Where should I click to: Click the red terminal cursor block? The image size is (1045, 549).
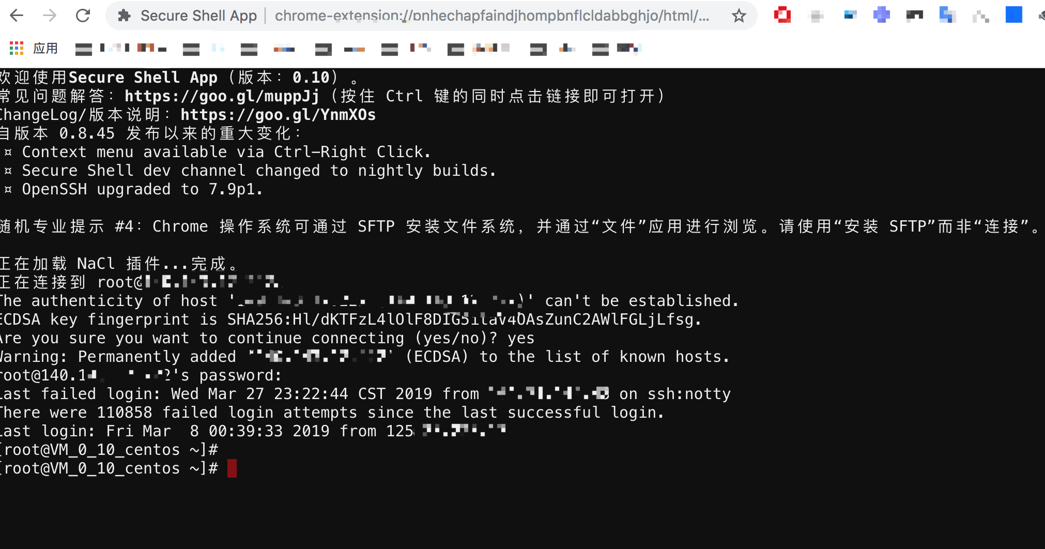tap(232, 468)
